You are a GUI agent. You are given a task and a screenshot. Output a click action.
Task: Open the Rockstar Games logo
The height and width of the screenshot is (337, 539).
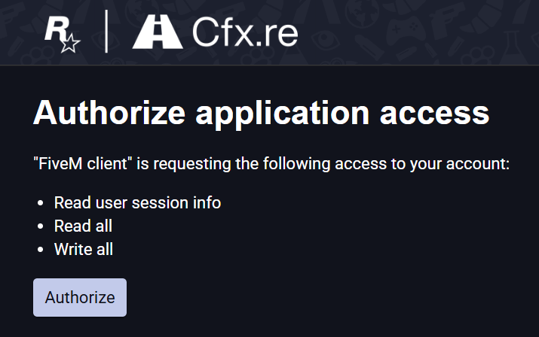pyautogui.click(x=63, y=35)
